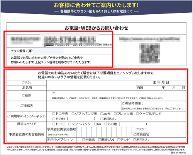
Task: Select ドコモ as mobile carrier
Action: point(54,124)
